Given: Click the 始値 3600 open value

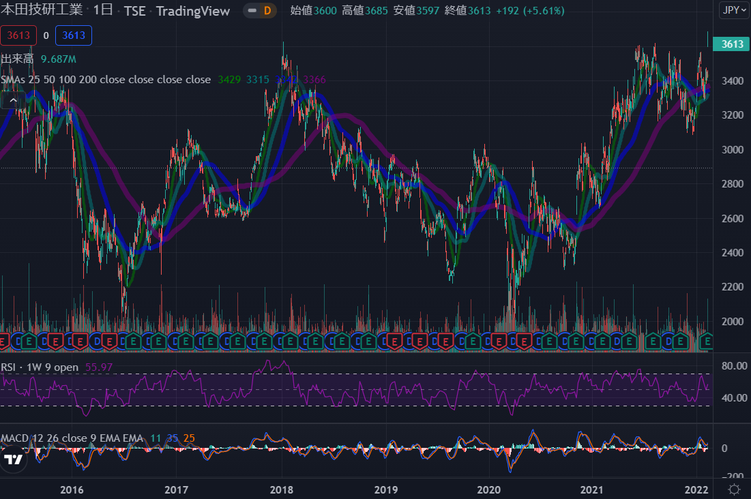Looking at the screenshot, I should tap(313, 10).
